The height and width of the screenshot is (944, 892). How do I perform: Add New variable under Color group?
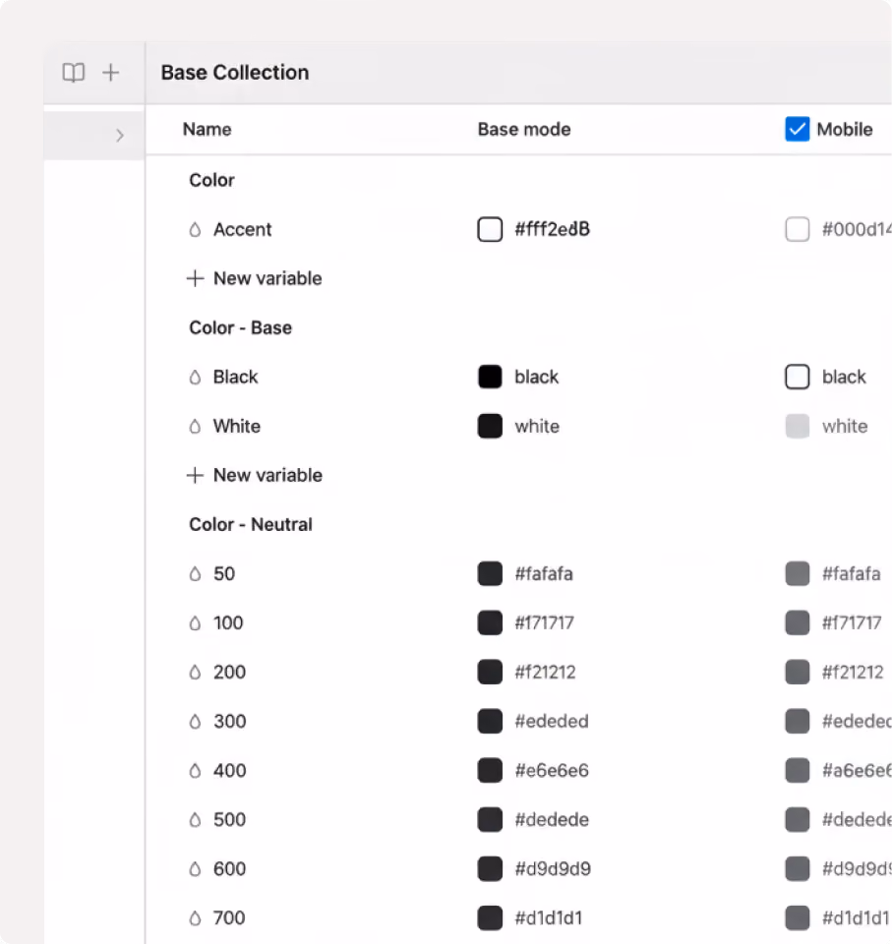254,278
